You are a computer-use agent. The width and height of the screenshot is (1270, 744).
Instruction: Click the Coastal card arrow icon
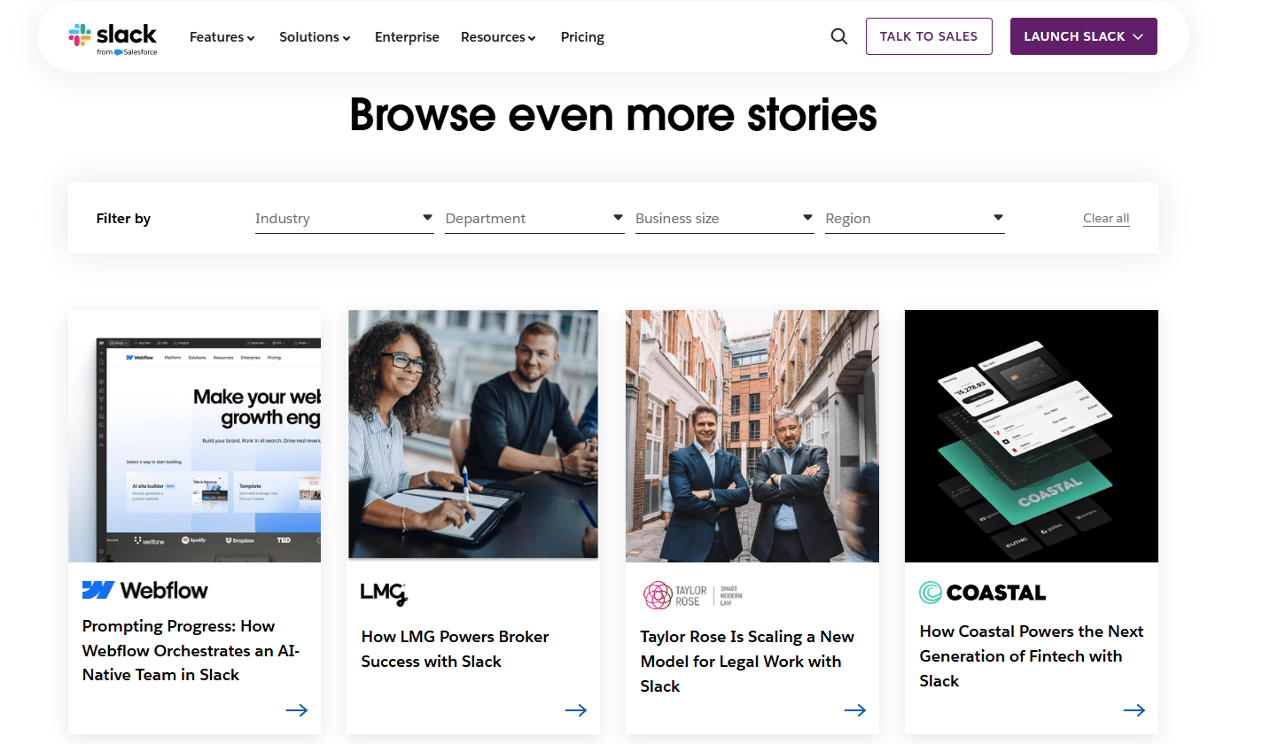point(1134,709)
